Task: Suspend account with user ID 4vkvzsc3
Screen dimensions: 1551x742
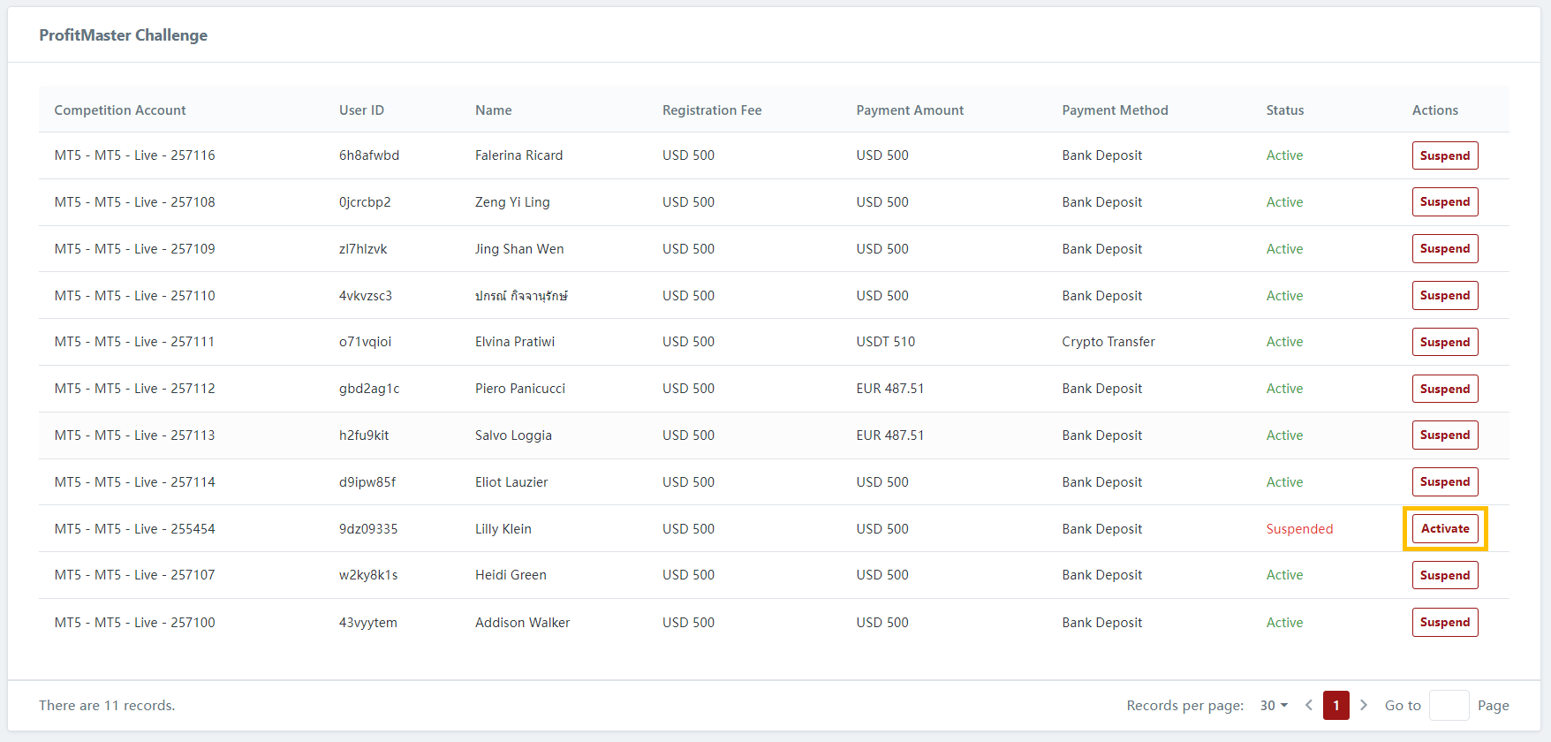Action: pyautogui.click(x=1445, y=296)
